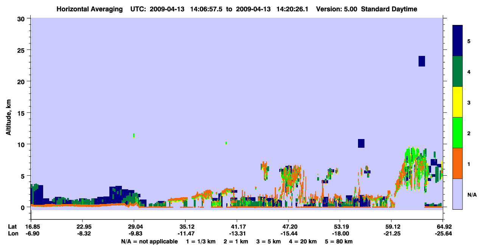The image size is (492, 252).
Task: Click the '4 = 20 km' legend entry
Action: [x=304, y=241]
